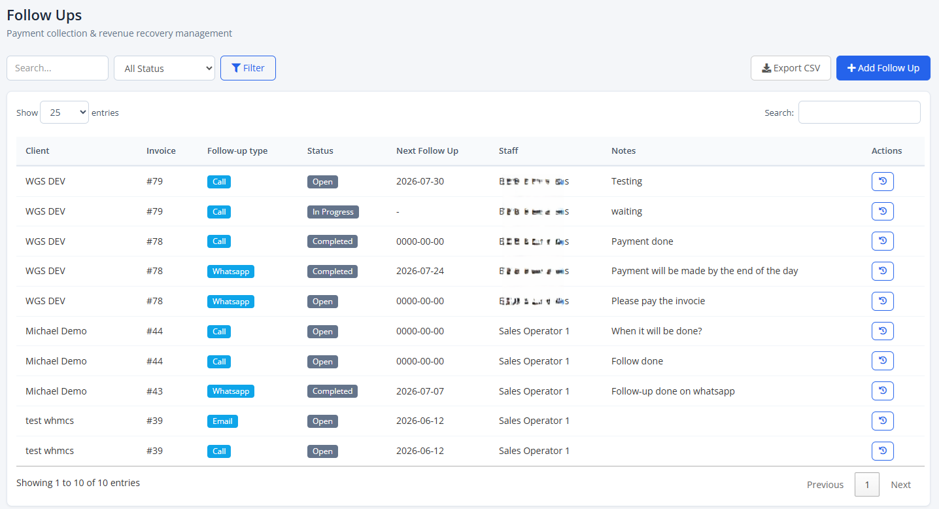Click 'Sales Operator 1' in the Email row
The image size is (939, 509).
[x=534, y=421]
